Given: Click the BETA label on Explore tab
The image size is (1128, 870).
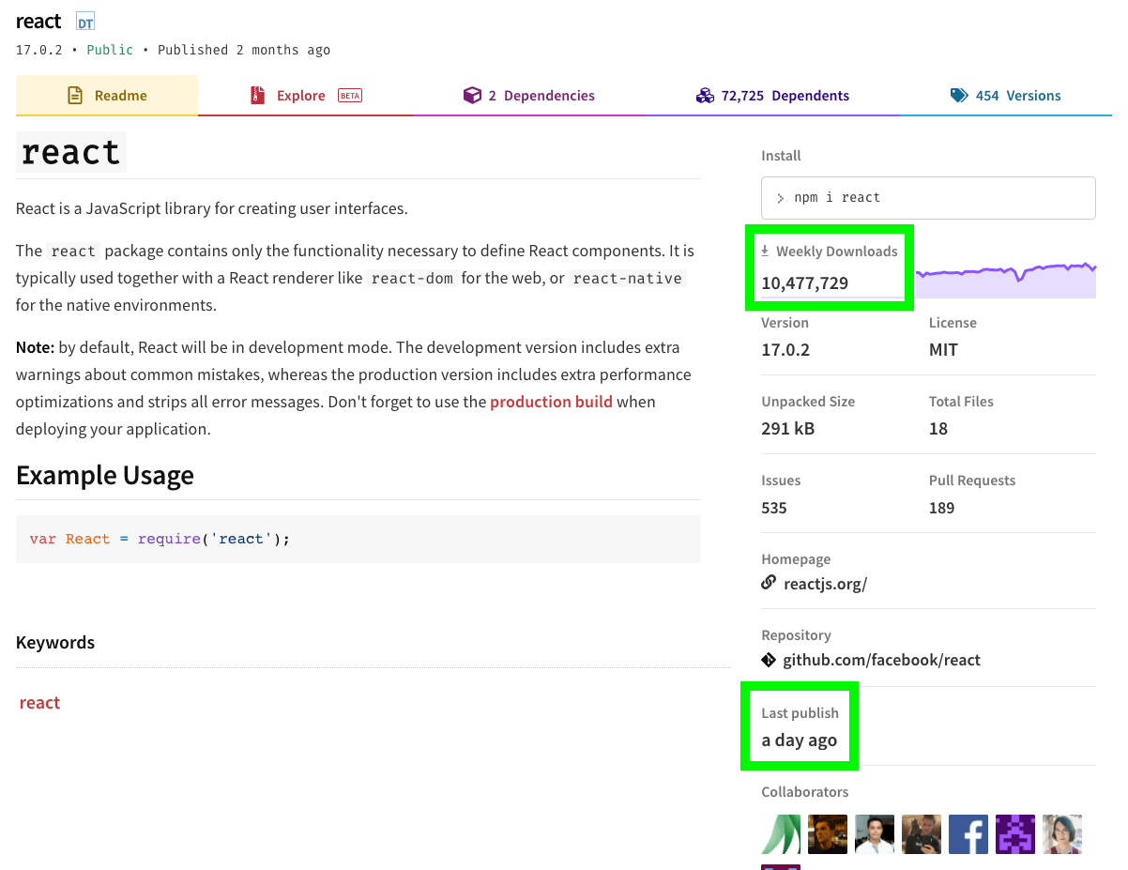Looking at the screenshot, I should click(350, 96).
